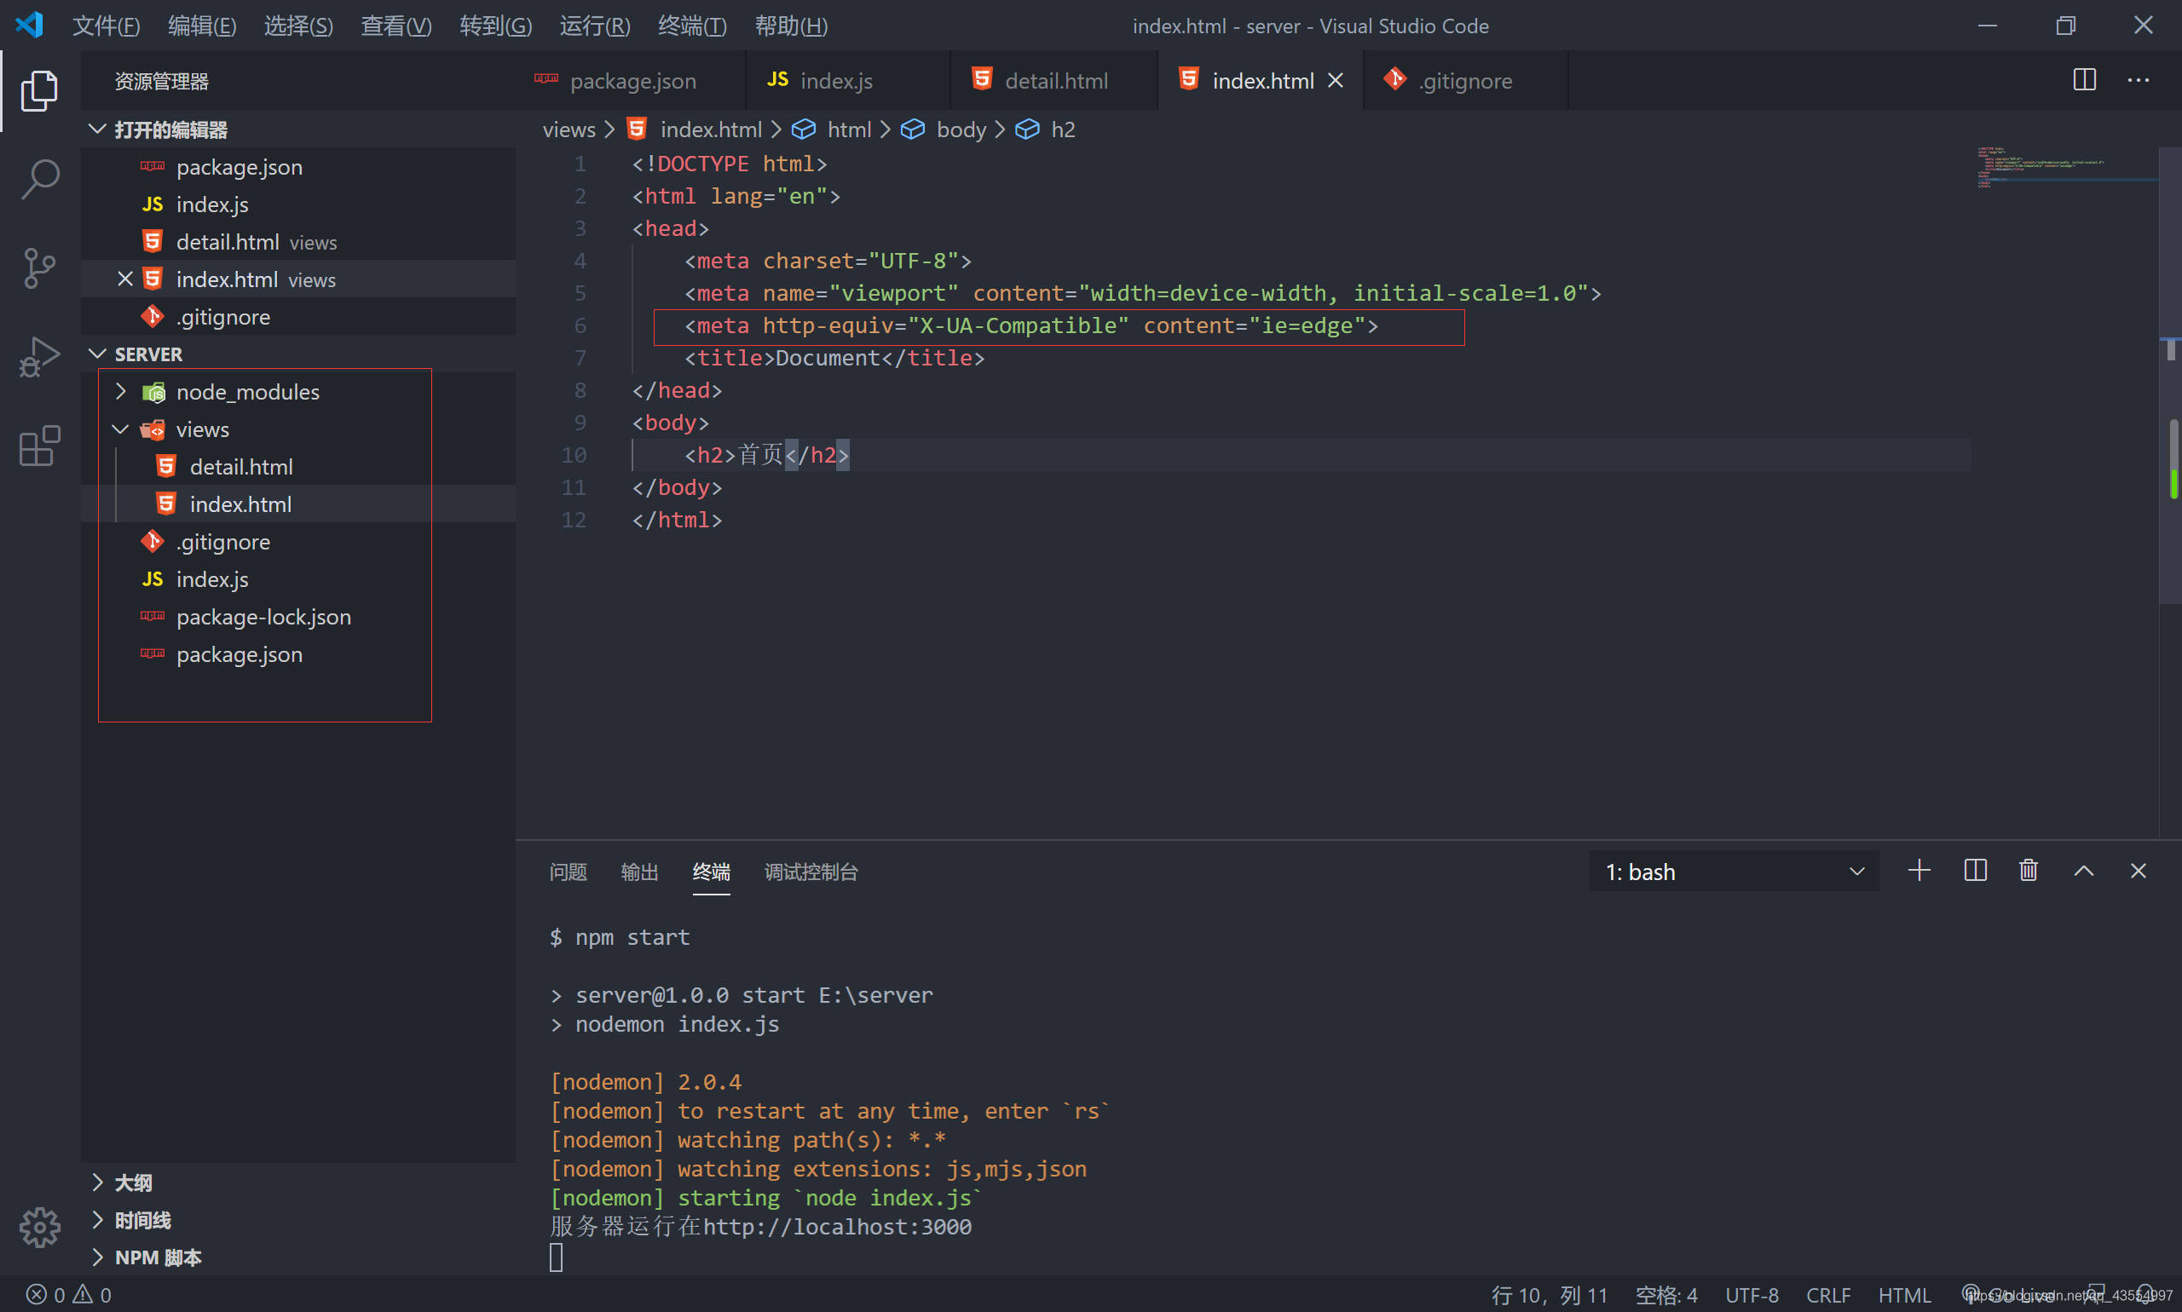2182x1312 pixels.
Task: Click the errors and warnings status indicator
Action: pyautogui.click(x=69, y=1294)
